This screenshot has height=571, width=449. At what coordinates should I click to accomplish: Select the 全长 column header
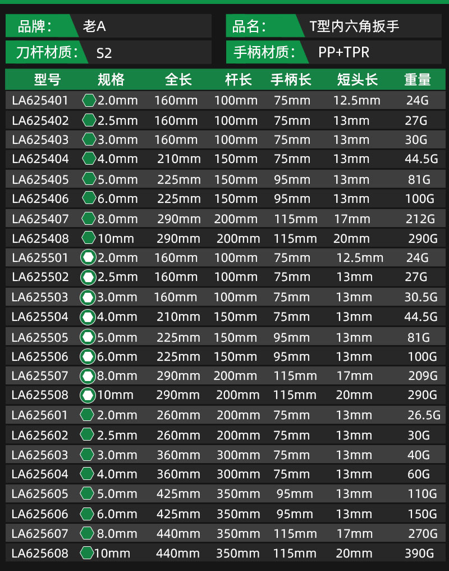coord(178,80)
